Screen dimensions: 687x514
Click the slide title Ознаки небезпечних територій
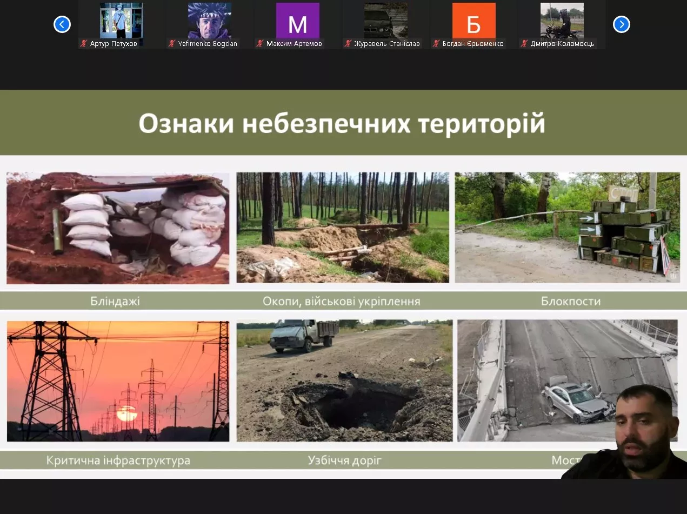coord(342,124)
